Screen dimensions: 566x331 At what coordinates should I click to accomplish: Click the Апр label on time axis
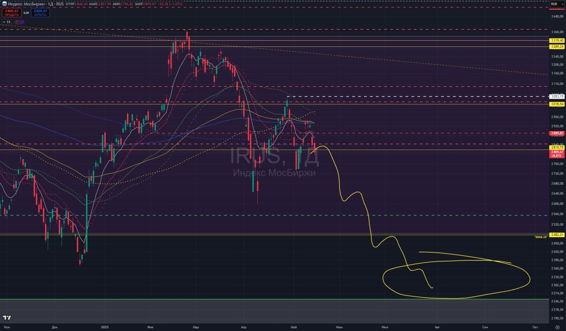(243, 326)
